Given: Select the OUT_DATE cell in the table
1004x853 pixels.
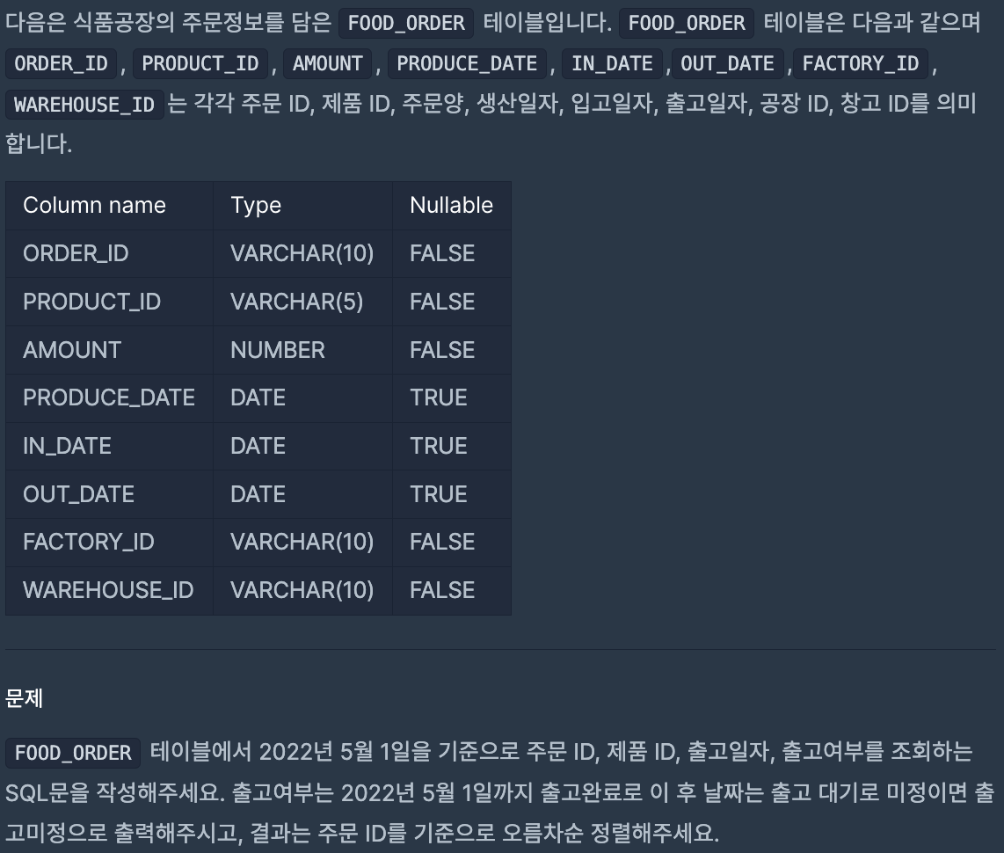Looking at the screenshot, I should (x=110, y=494).
